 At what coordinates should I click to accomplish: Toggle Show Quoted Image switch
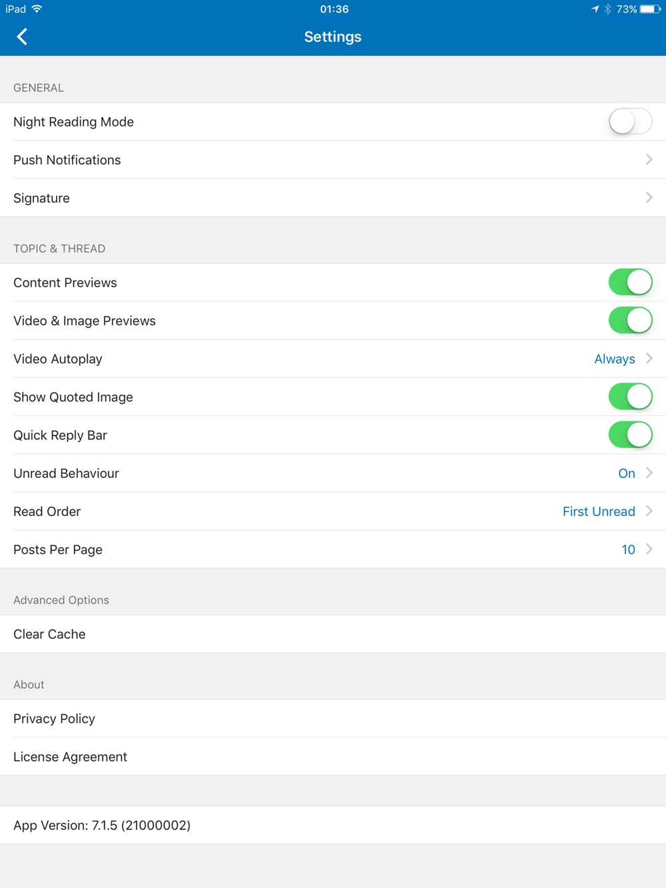[x=630, y=397]
